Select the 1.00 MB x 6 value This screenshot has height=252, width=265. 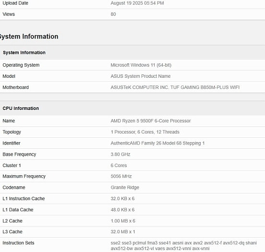(x=123, y=221)
